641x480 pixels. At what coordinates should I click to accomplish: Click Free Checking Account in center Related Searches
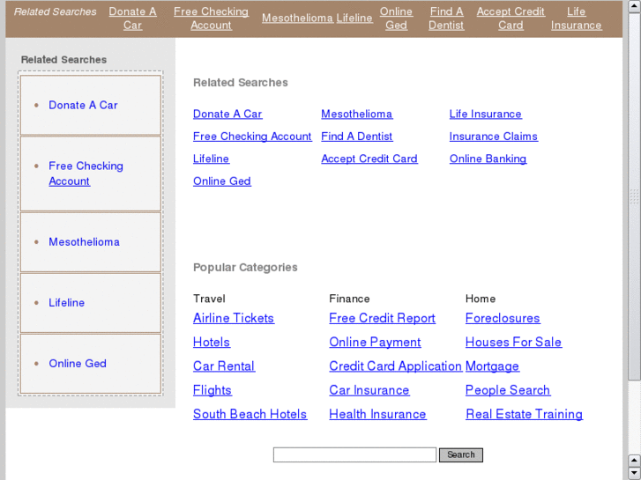(x=252, y=137)
